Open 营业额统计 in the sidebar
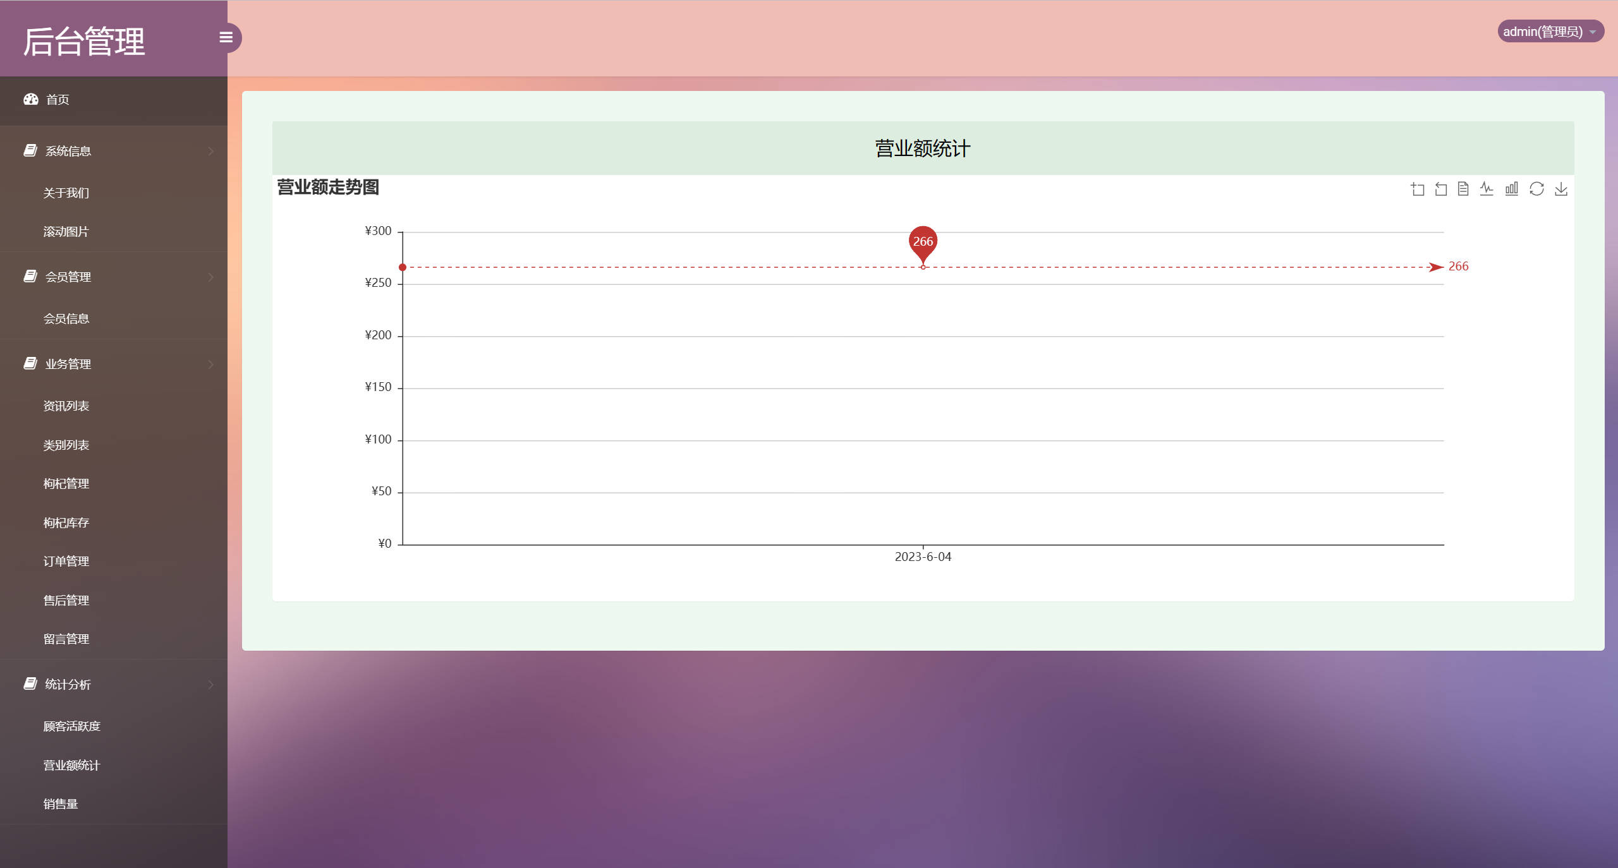The width and height of the screenshot is (1618, 868). [x=71, y=765]
